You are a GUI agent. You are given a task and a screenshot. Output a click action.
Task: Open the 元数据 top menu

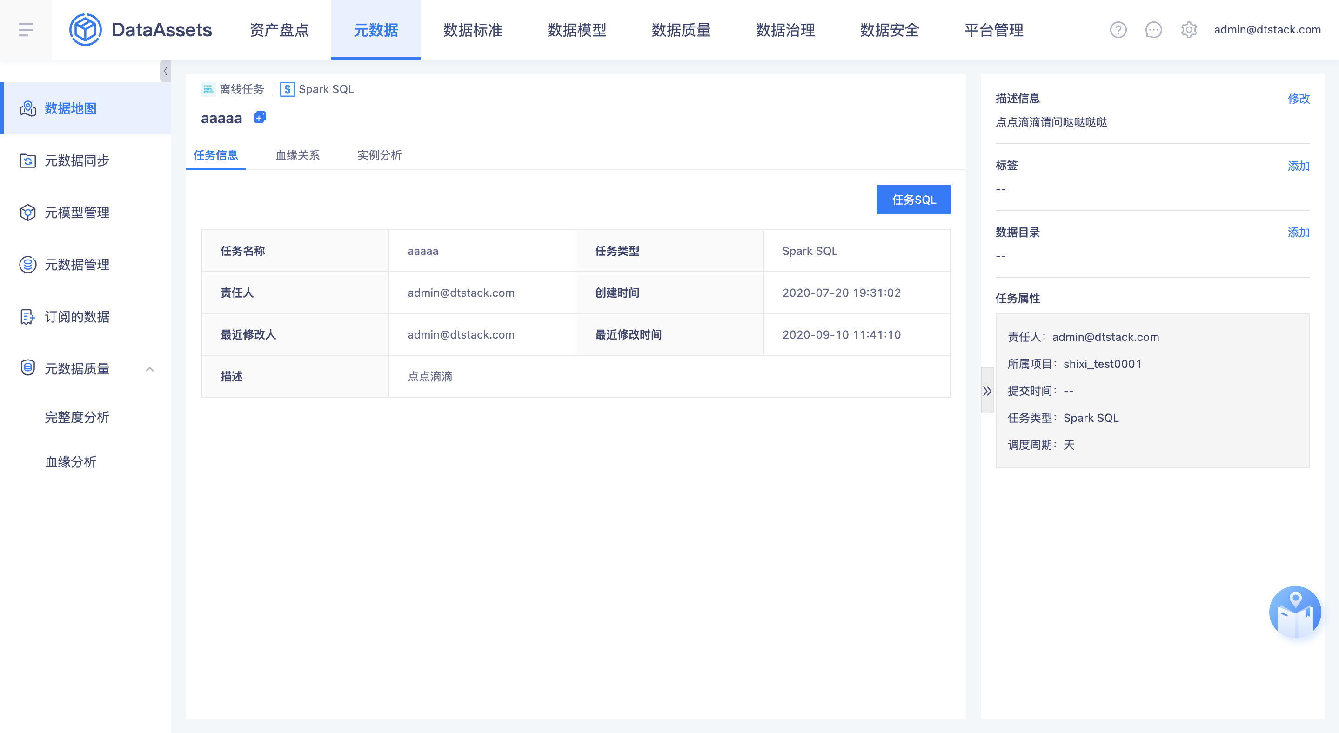(x=376, y=30)
